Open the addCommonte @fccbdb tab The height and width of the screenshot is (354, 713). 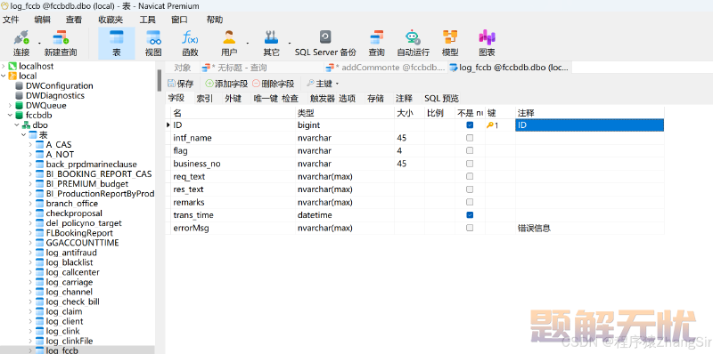click(386, 68)
